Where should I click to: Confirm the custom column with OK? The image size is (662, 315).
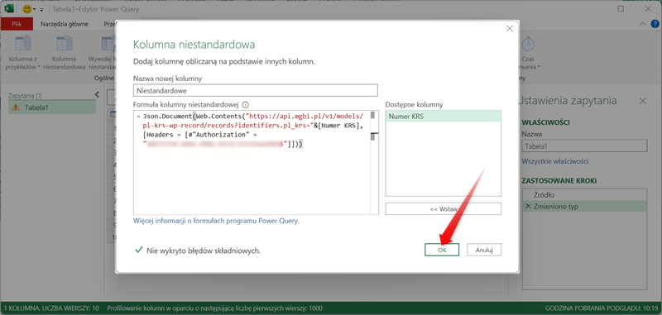pyautogui.click(x=442, y=250)
